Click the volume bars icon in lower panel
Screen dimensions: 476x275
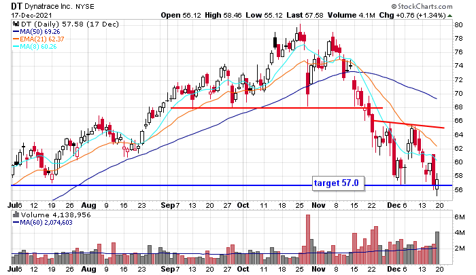(x=16, y=215)
